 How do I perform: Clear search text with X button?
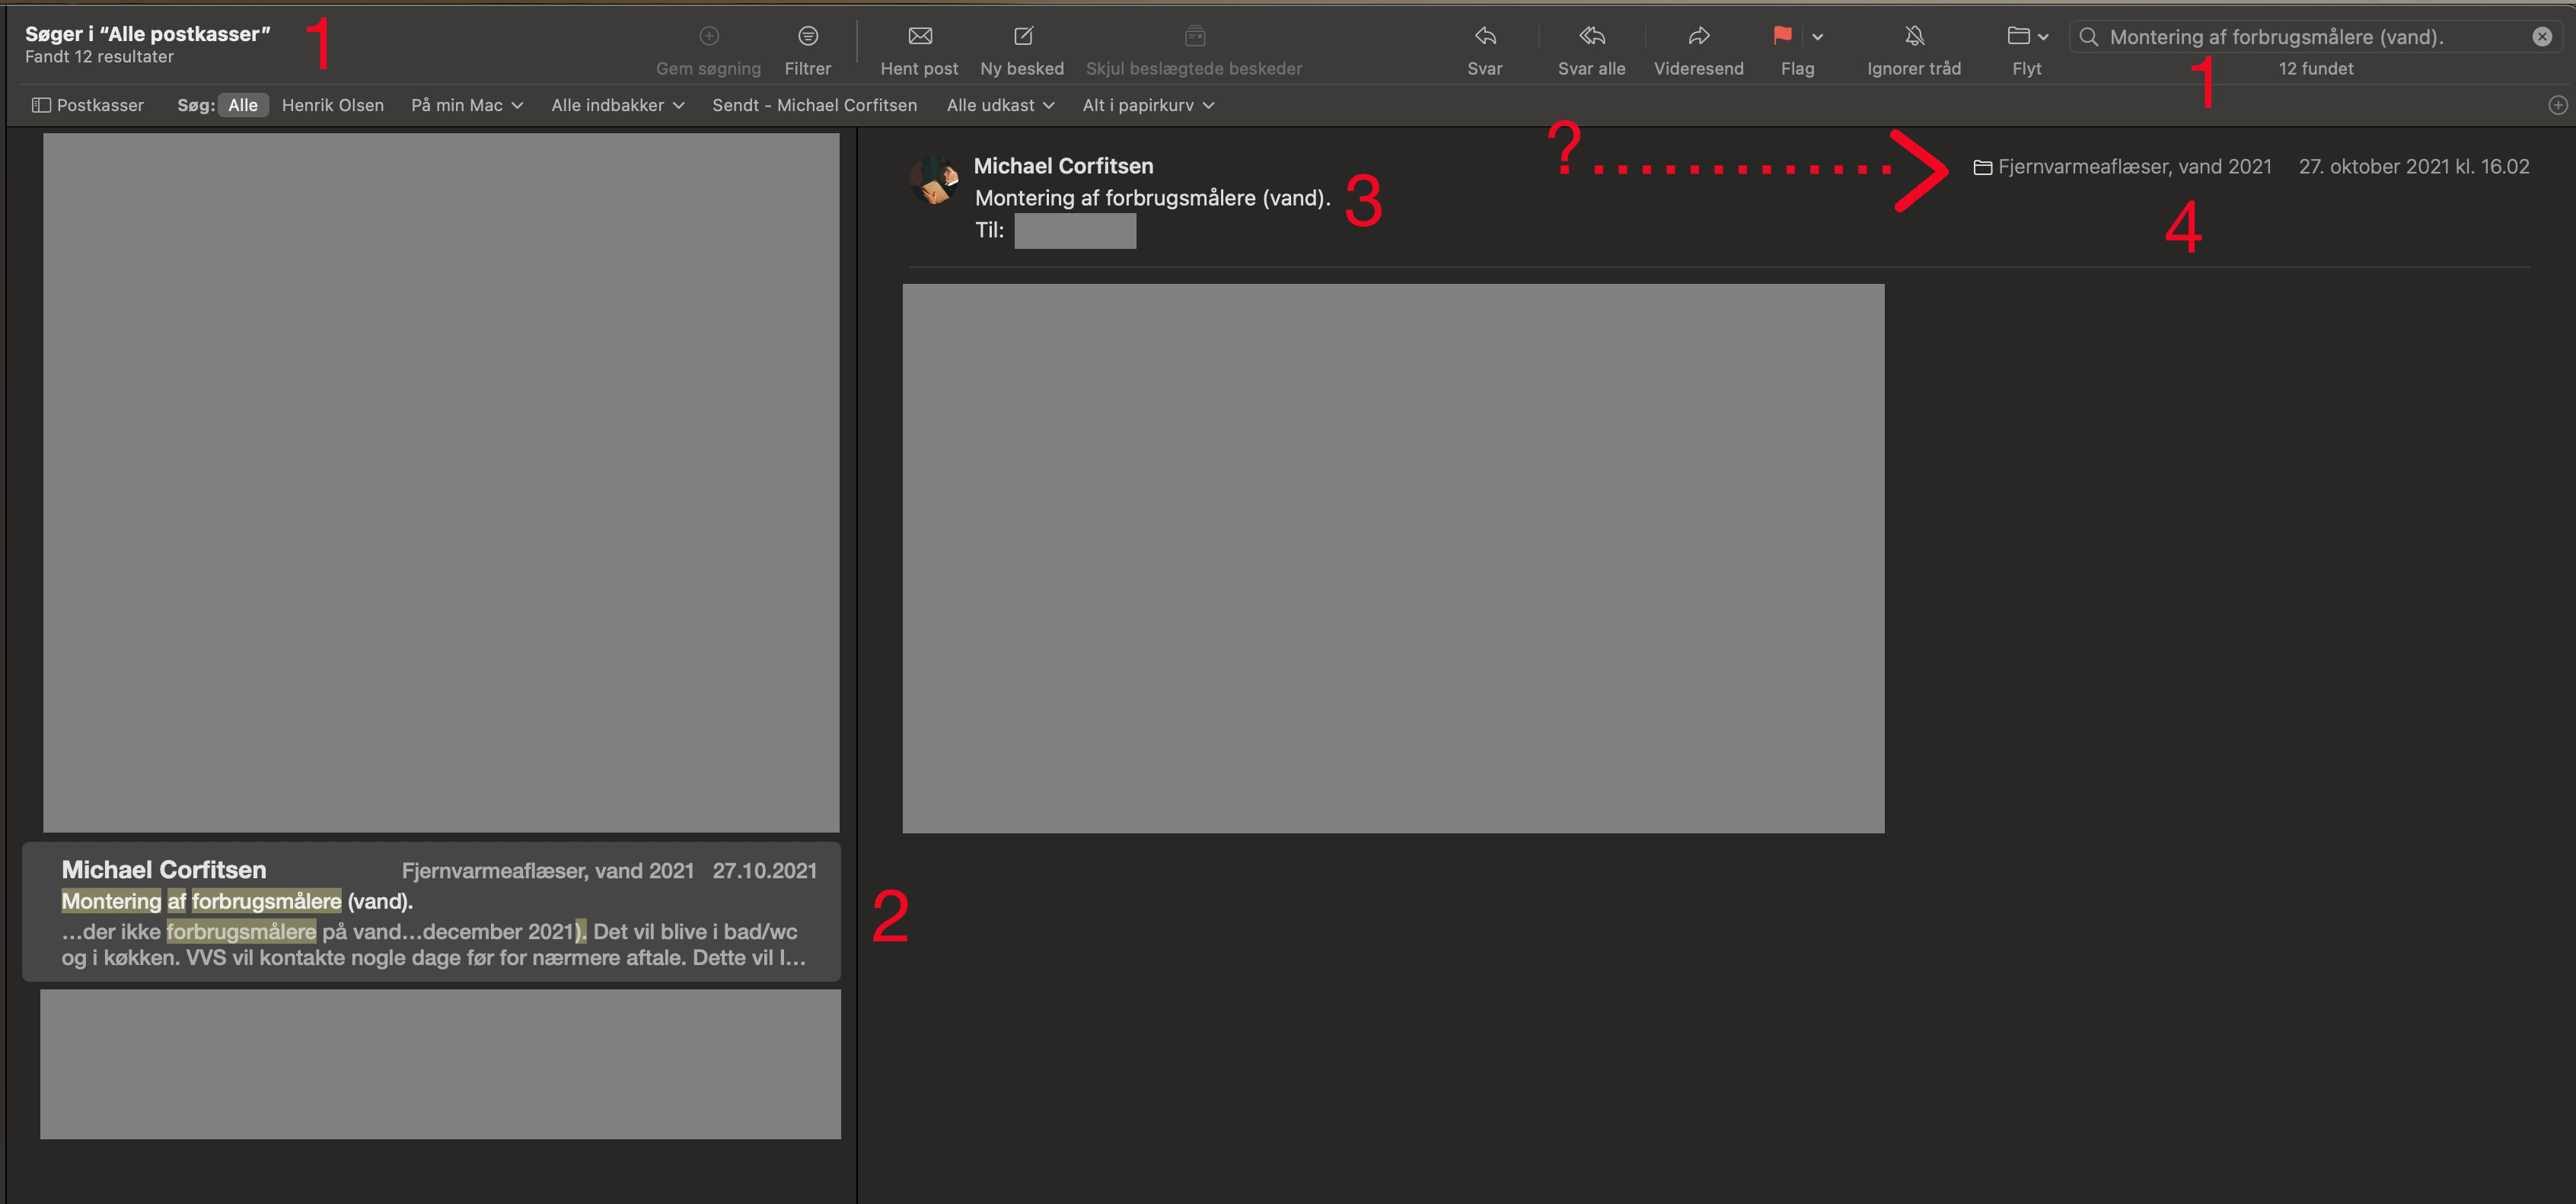tap(2541, 37)
